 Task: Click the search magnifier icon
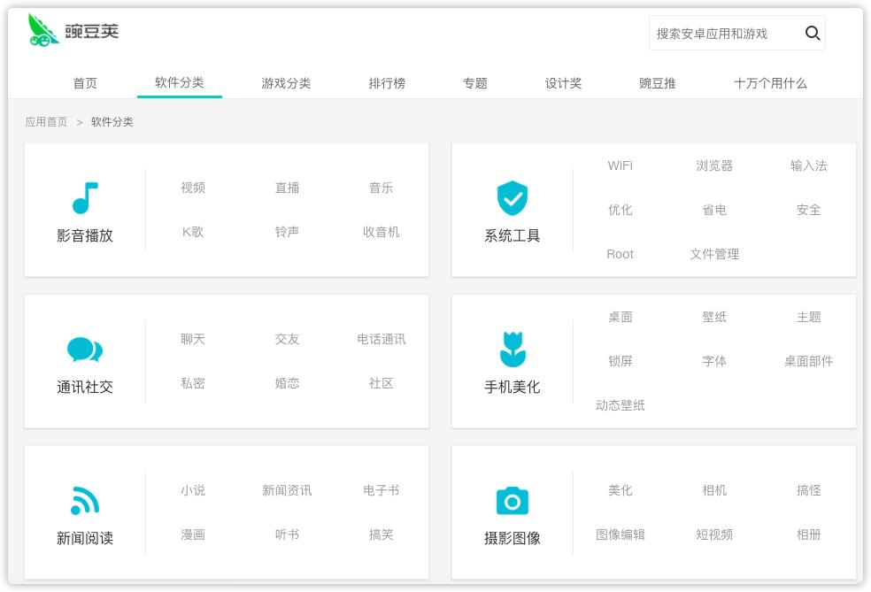tap(813, 33)
